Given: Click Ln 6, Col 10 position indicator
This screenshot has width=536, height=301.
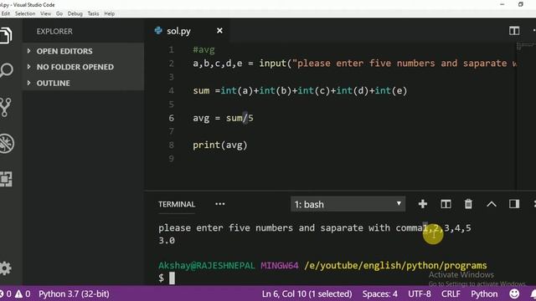Looking at the screenshot, I should [307, 293].
